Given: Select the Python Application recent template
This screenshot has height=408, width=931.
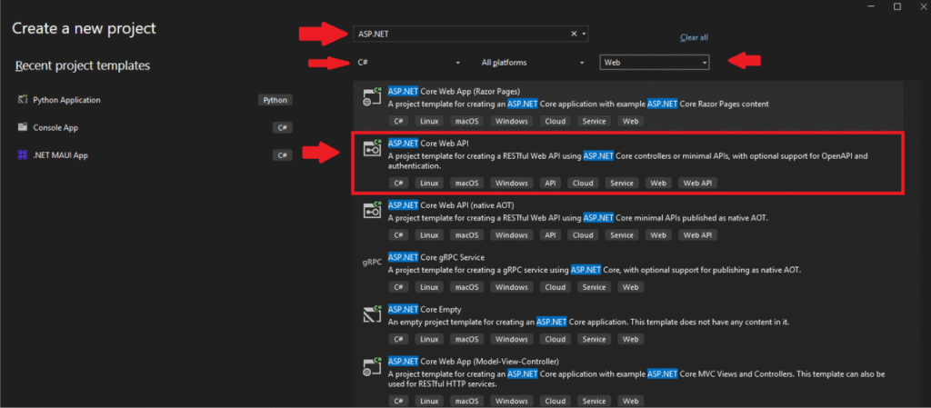Looking at the screenshot, I should point(66,100).
